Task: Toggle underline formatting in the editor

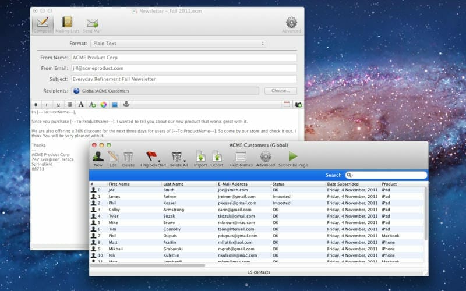Action: pyautogui.click(x=58, y=104)
